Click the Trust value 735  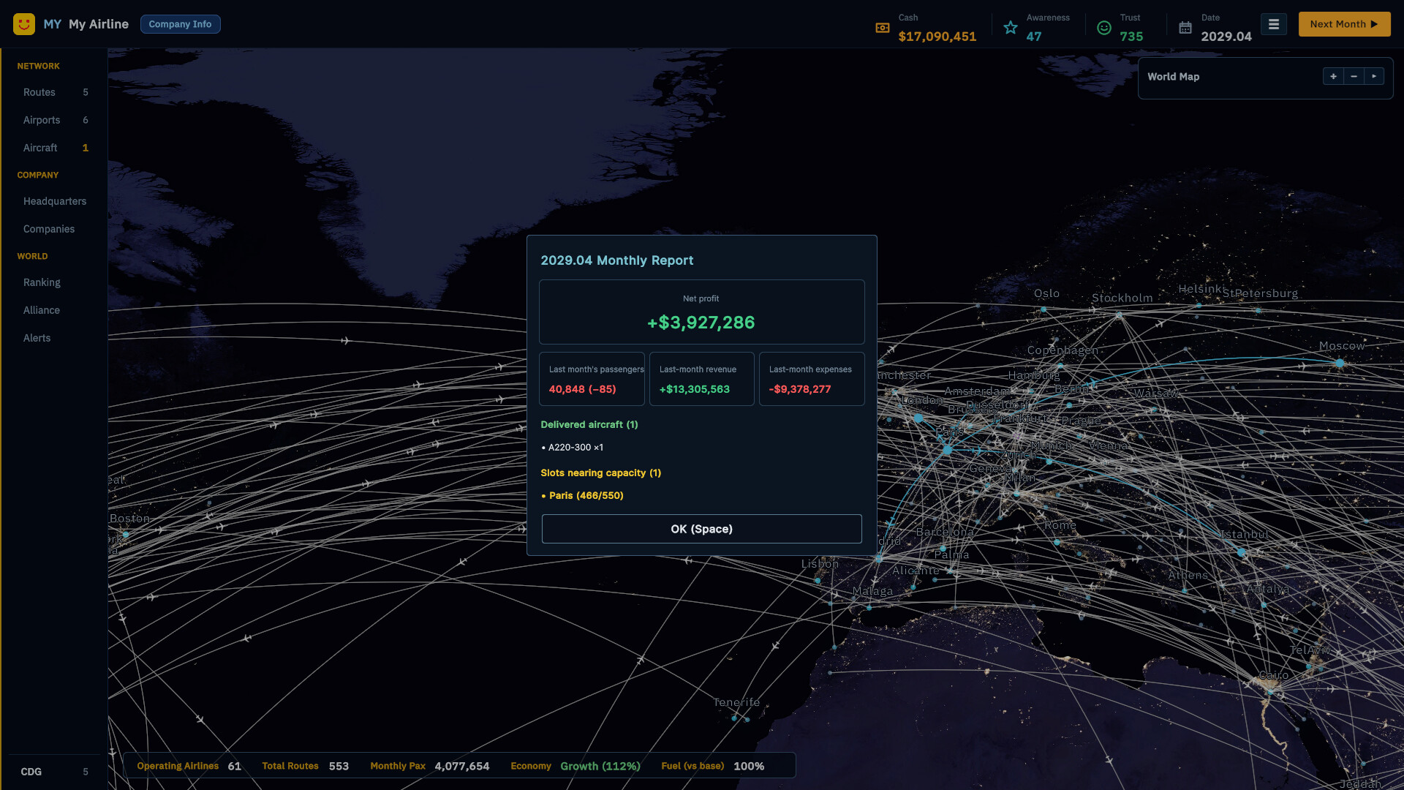click(x=1131, y=37)
